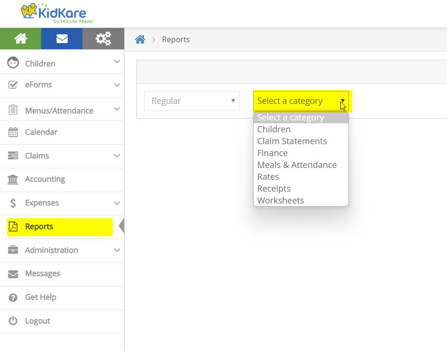Go to Reports in the sidebar

tap(39, 227)
